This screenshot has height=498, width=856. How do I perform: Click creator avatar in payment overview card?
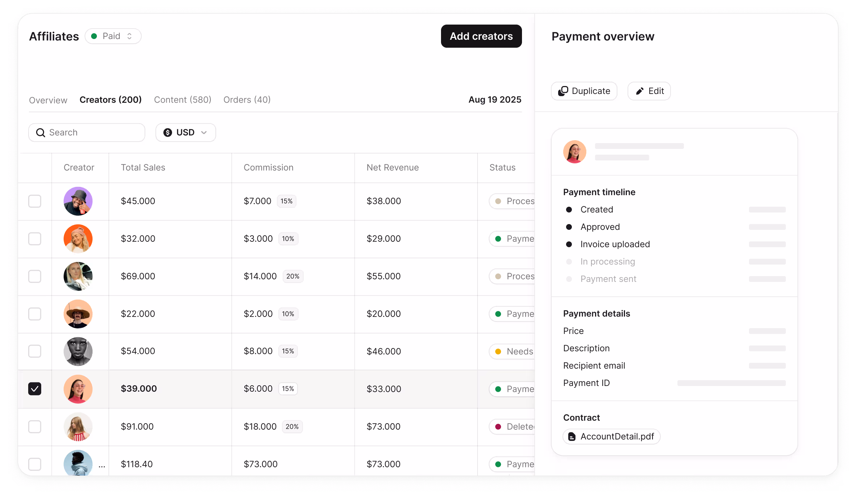[x=574, y=152]
